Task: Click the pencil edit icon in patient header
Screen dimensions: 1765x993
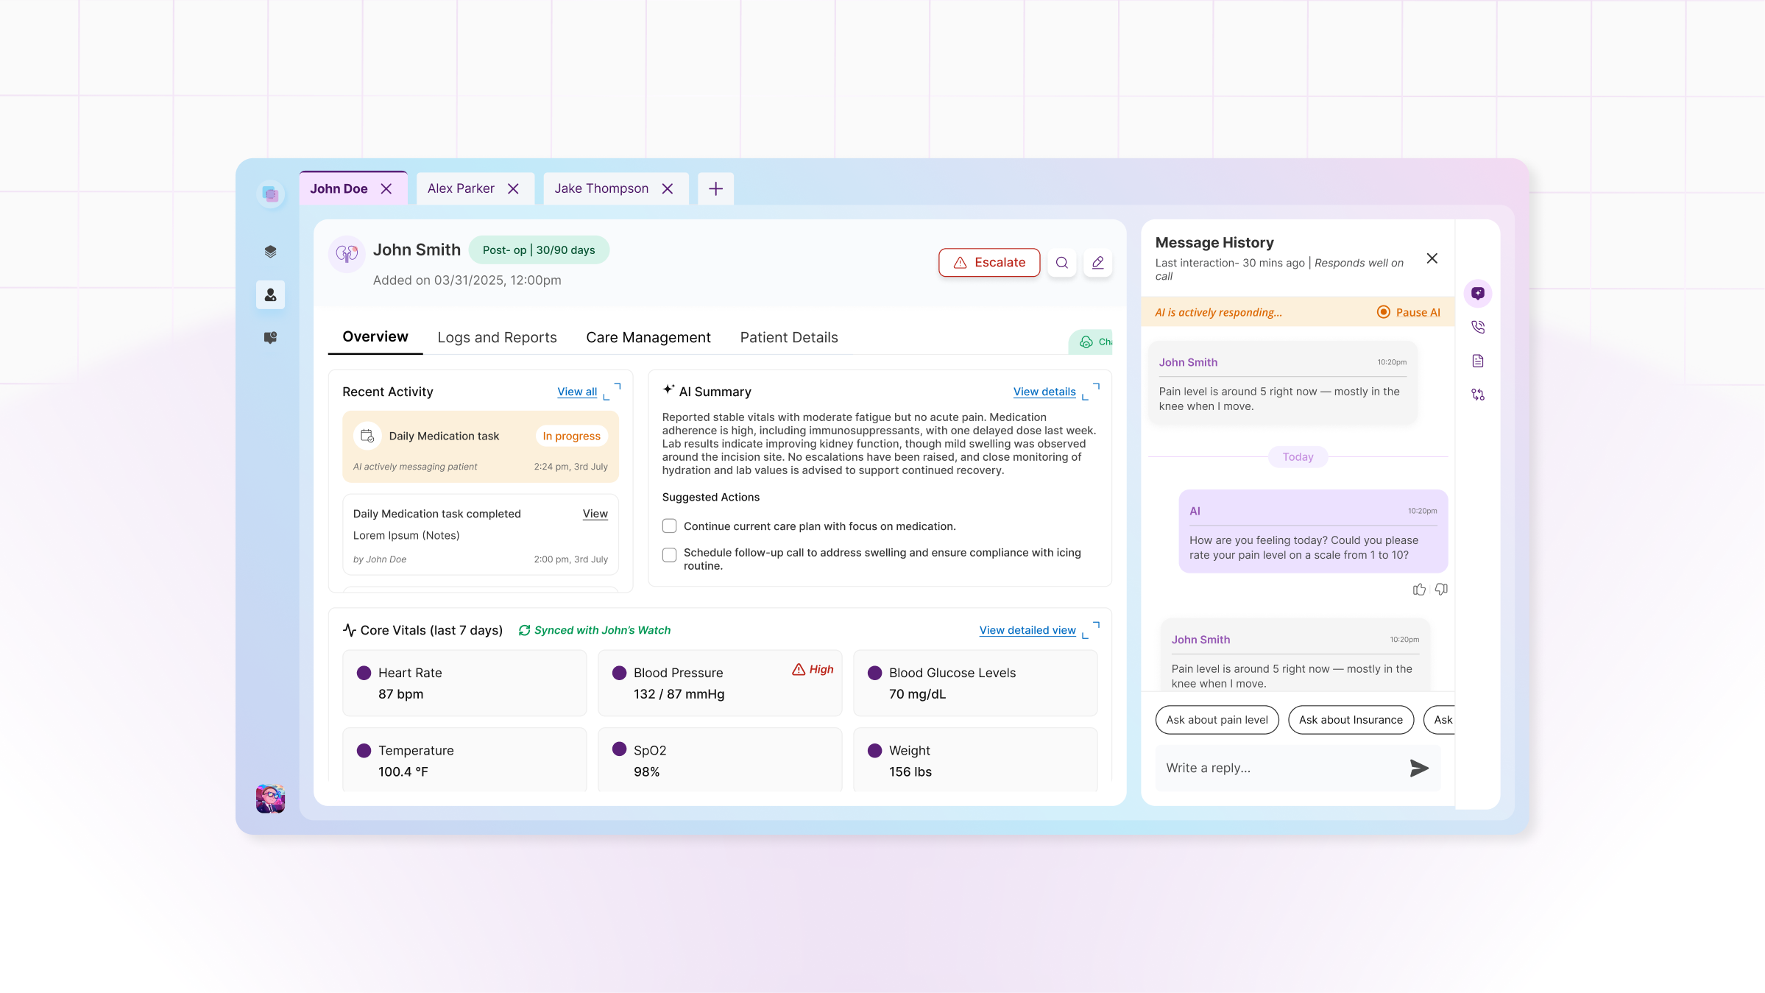Action: [1097, 263]
